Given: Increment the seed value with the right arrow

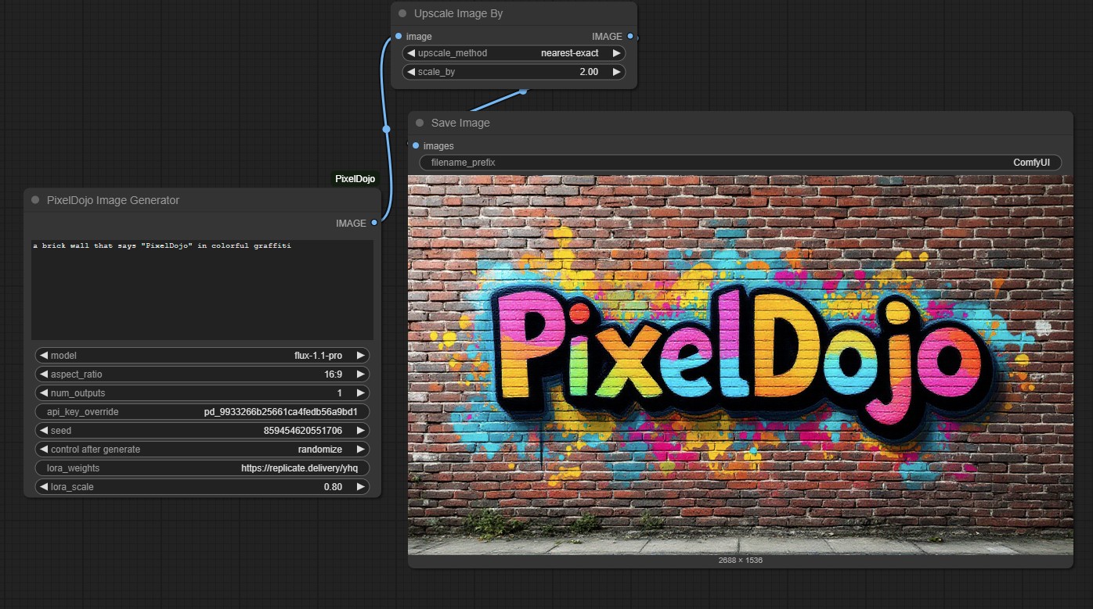Looking at the screenshot, I should pyautogui.click(x=359, y=430).
